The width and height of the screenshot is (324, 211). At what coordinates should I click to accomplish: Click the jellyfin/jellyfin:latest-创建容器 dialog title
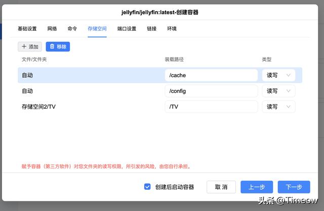pos(160,12)
